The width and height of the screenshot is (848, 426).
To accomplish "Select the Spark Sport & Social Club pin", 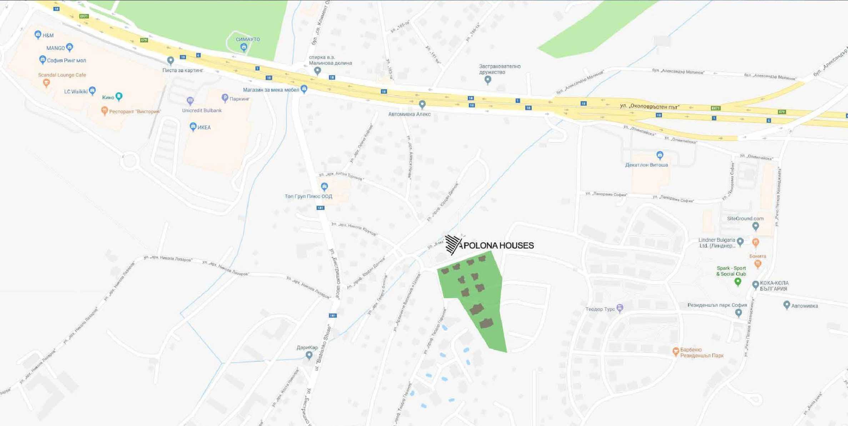I will coord(738,282).
